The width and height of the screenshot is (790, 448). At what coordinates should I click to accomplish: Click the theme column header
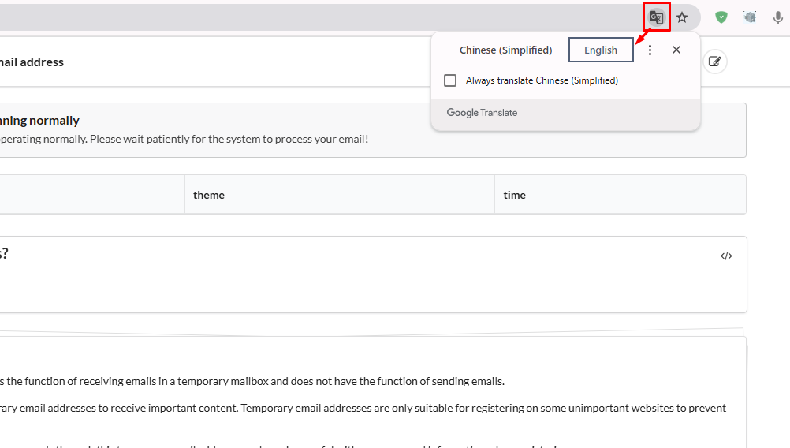click(209, 195)
